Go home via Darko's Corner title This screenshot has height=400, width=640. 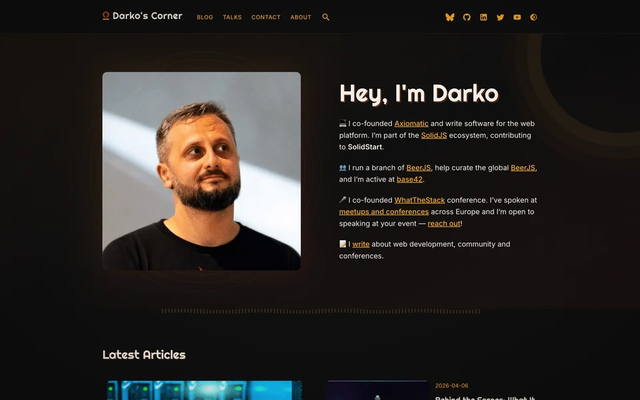coord(147,16)
